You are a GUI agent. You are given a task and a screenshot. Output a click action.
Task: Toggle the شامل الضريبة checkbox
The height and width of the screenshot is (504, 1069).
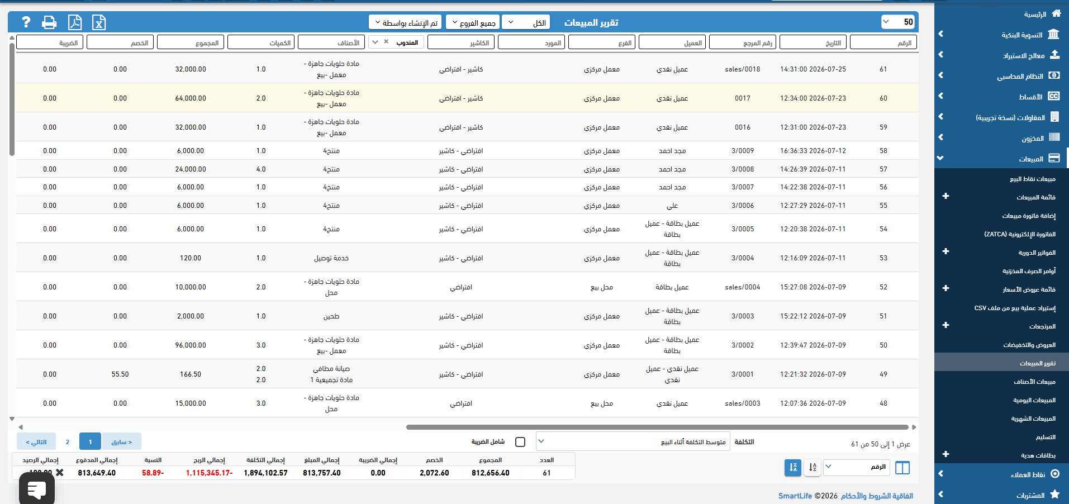coord(520,442)
